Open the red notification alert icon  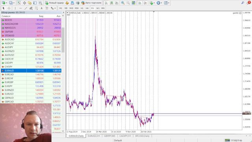249,3
